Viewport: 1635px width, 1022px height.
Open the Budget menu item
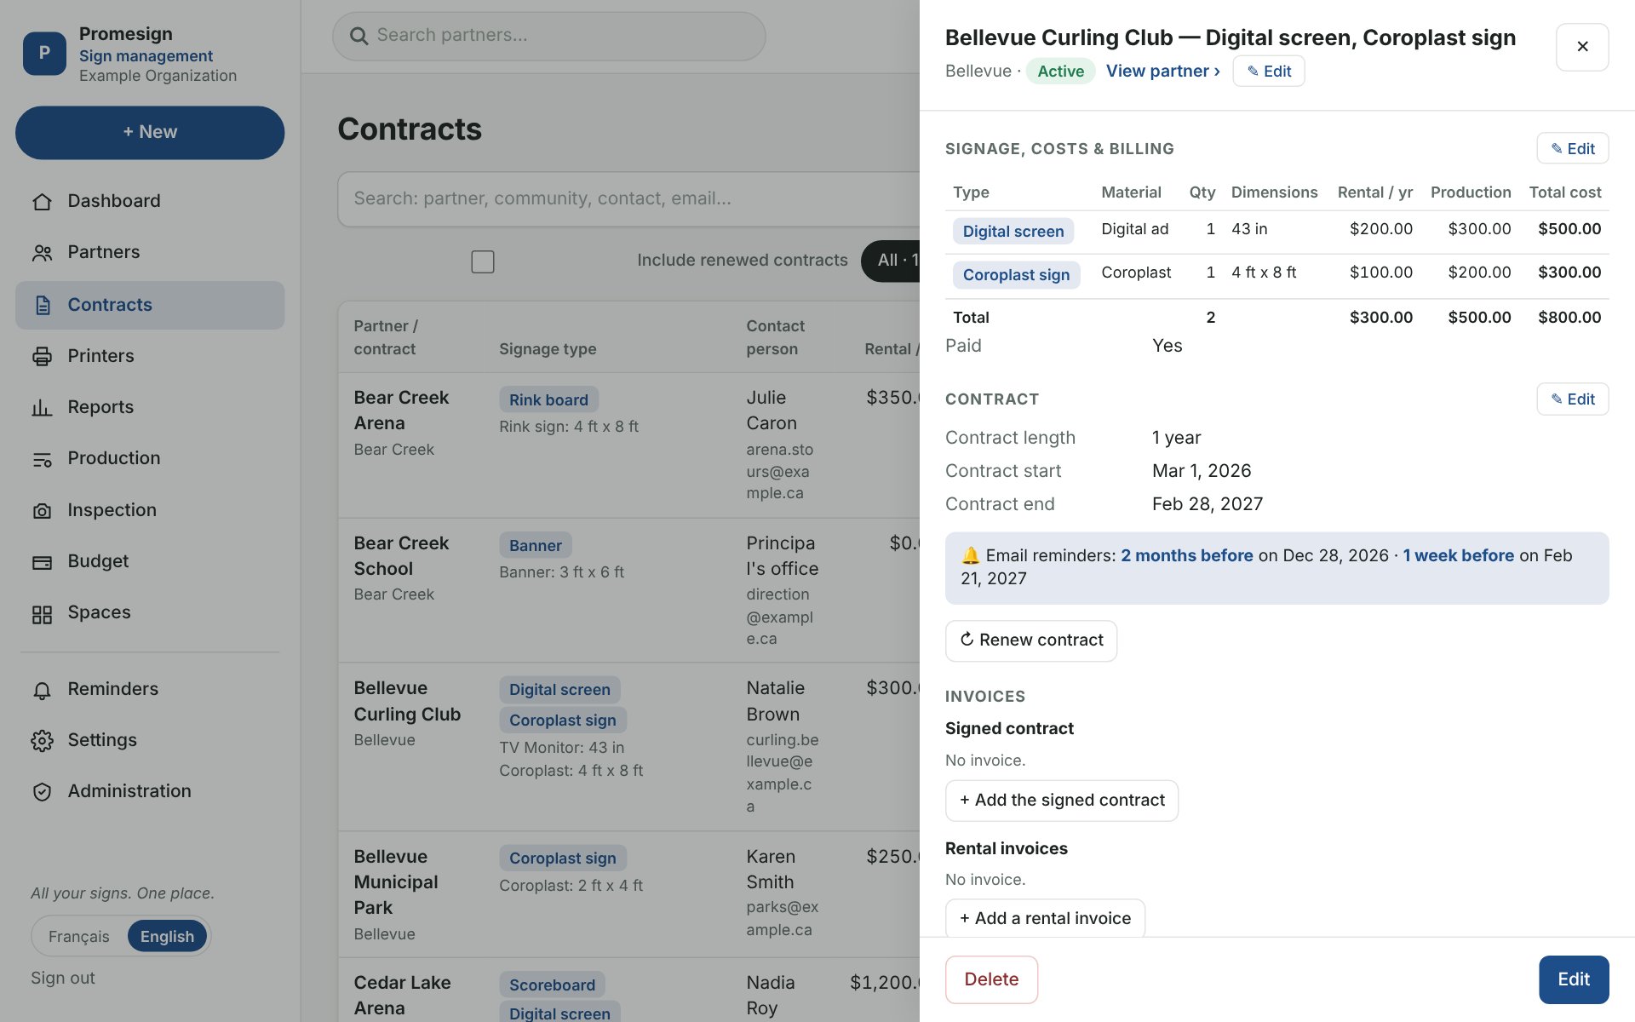click(150, 562)
